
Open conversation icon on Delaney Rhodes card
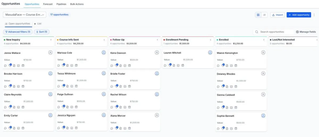coord(218,87)
